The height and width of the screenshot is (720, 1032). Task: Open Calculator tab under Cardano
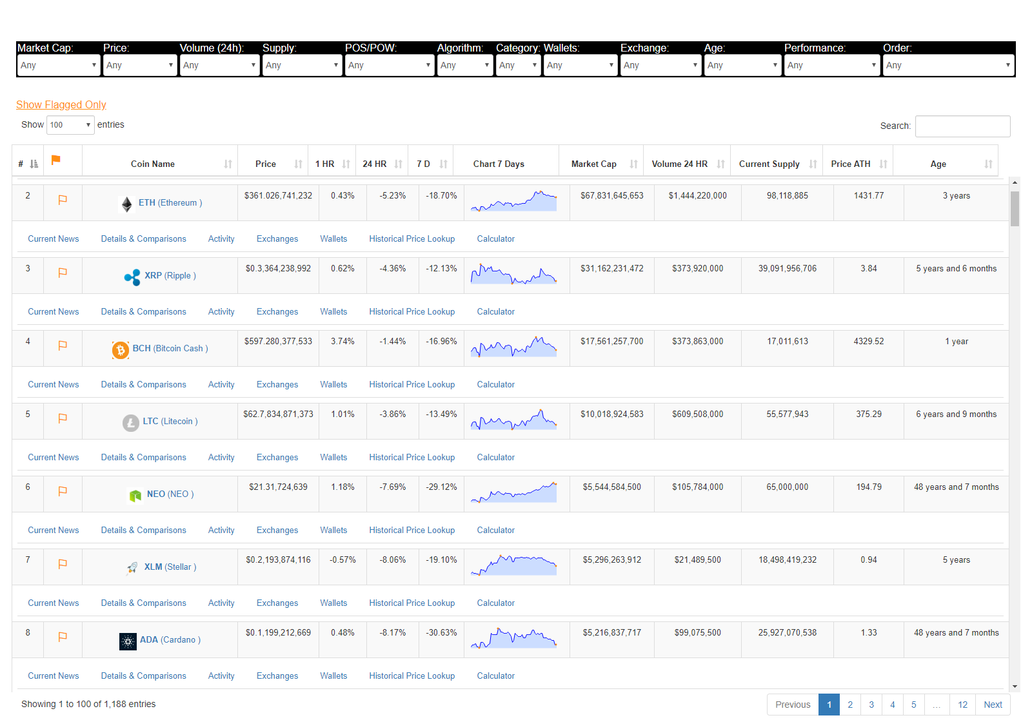(x=496, y=676)
